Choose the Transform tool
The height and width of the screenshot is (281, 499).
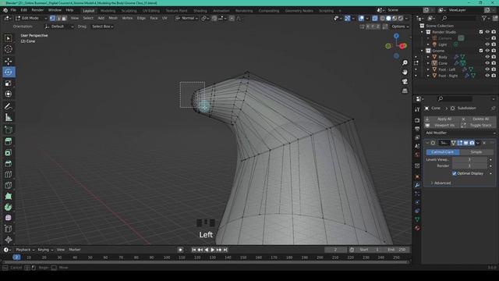pyautogui.click(x=9, y=94)
